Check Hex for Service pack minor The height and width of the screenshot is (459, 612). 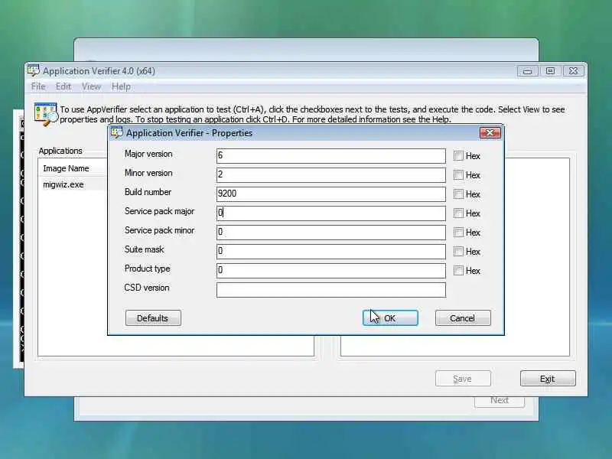[458, 233]
